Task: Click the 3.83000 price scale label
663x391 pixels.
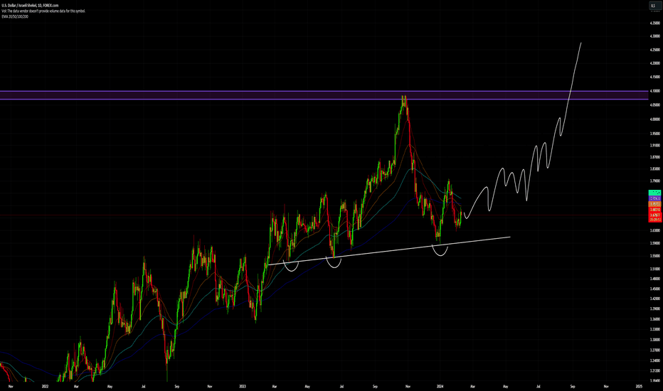Action: click(x=654, y=168)
